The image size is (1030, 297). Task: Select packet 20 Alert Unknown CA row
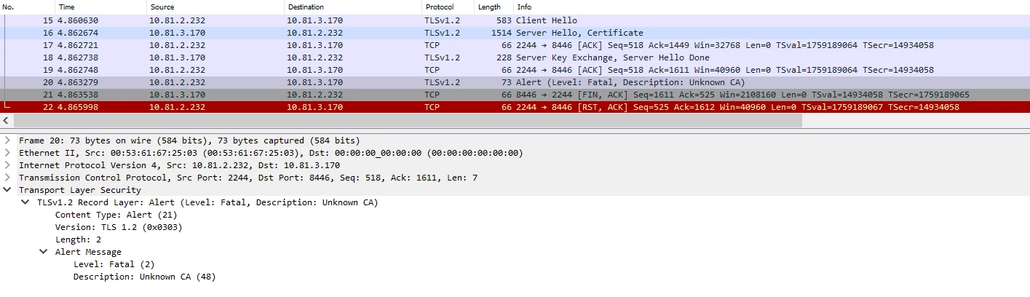click(515, 82)
